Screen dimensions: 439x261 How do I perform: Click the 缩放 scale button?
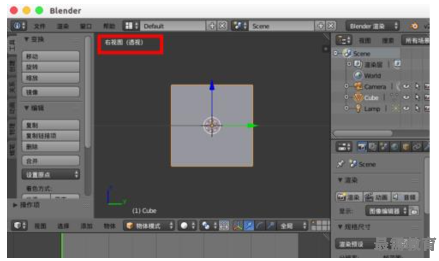pyautogui.click(x=51, y=78)
